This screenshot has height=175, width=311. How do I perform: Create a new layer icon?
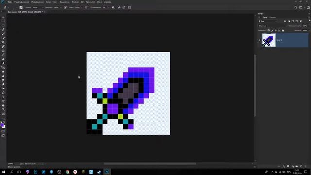coord(301,166)
